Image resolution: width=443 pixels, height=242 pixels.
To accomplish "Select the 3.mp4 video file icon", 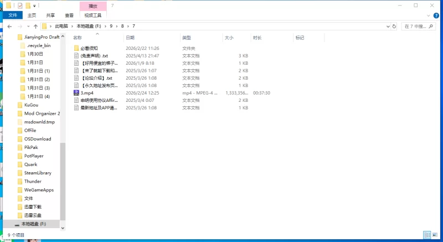I will (x=76, y=92).
